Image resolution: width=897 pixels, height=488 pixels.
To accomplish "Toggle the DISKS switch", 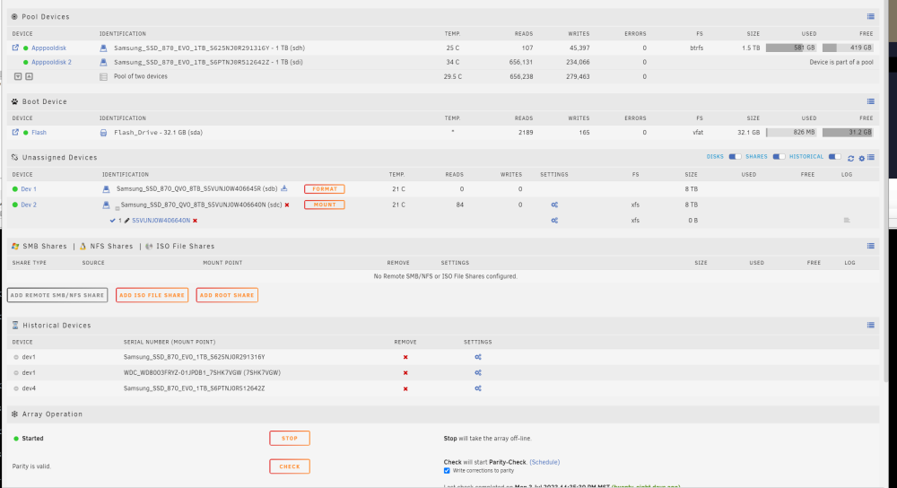I will (736, 157).
